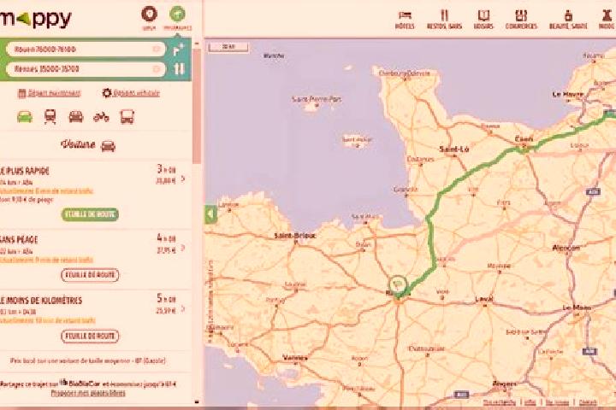Open Départ maintenant time options
The image size is (616, 410).
pyautogui.click(x=50, y=93)
